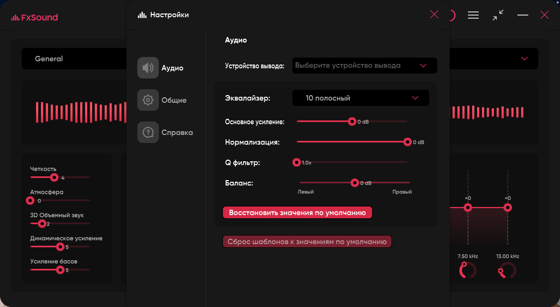Click the 13.00 kHz frequency knob
Screen dimensions: 560x307
[x=507, y=270]
